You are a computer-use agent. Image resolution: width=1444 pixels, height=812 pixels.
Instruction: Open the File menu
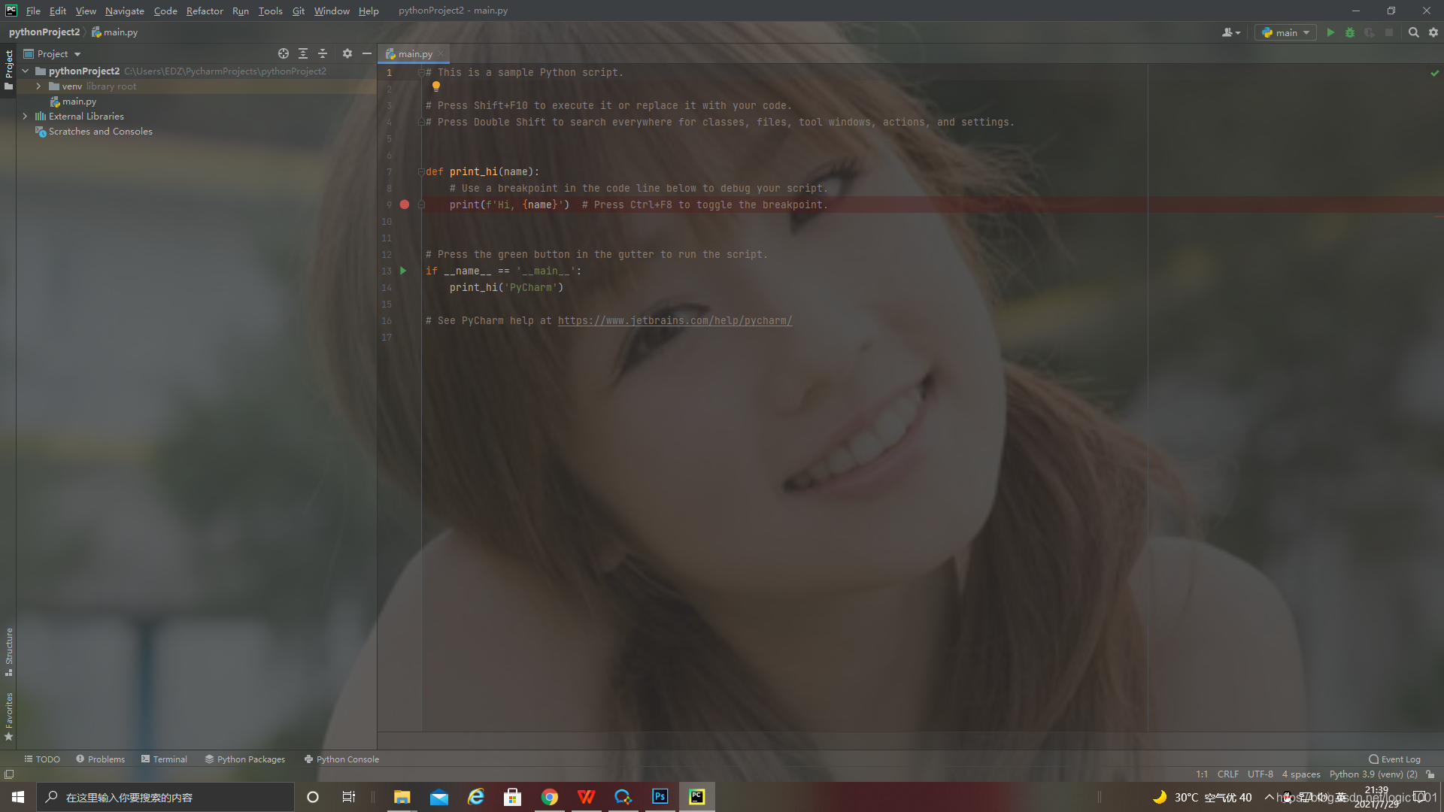[33, 11]
